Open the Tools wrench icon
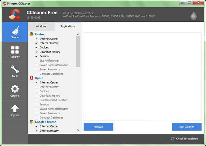This screenshot has width=206, height=146. coord(15,69)
